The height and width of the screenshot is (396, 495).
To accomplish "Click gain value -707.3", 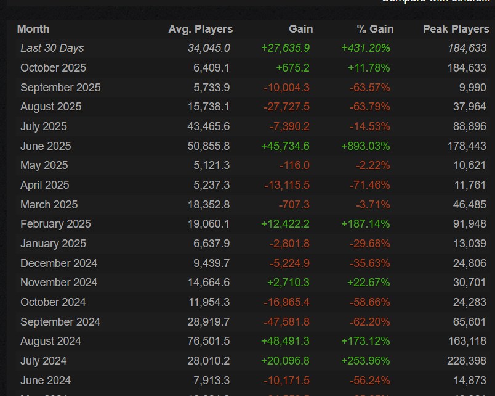I will 294,204.
